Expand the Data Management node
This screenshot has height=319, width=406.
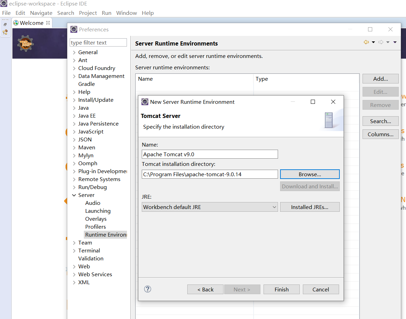(74, 76)
